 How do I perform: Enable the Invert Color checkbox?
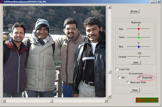pos(117,69)
